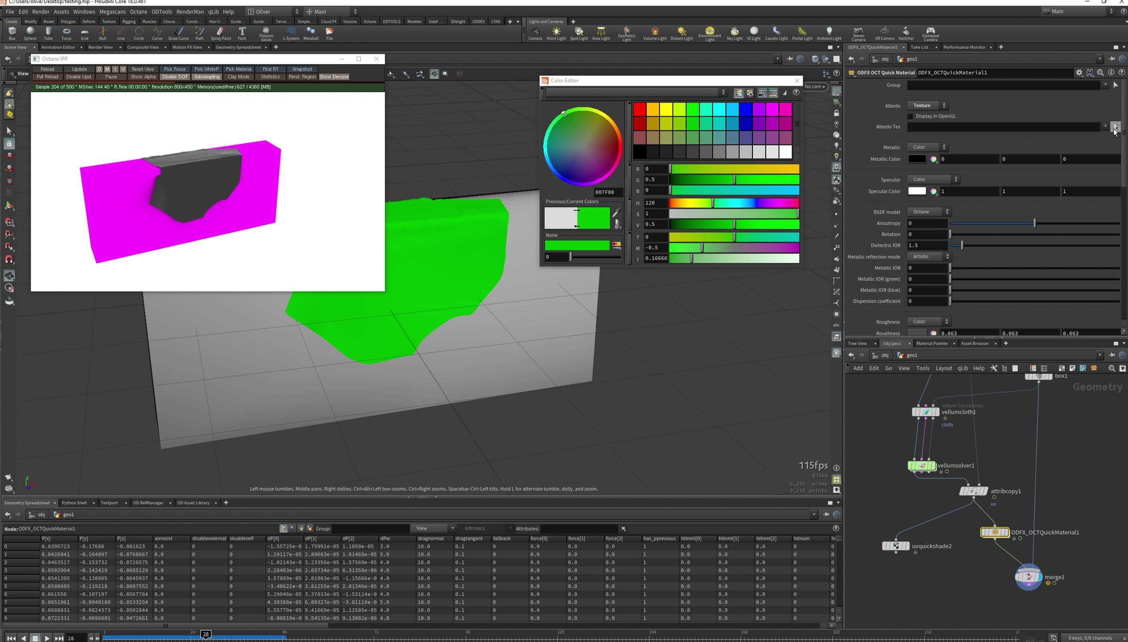Open the Render menu
The image size is (1128, 642).
[40, 12]
